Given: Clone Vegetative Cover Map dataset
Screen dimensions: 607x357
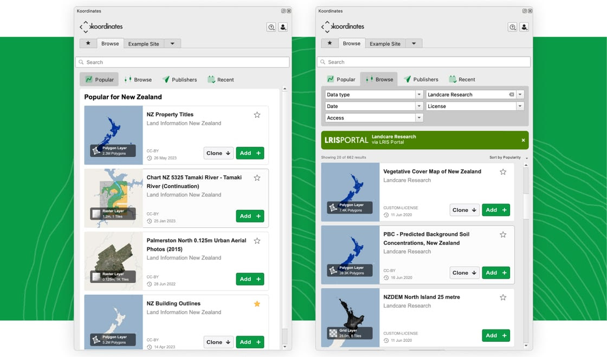Looking at the screenshot, I should click(x=464, y=210).
